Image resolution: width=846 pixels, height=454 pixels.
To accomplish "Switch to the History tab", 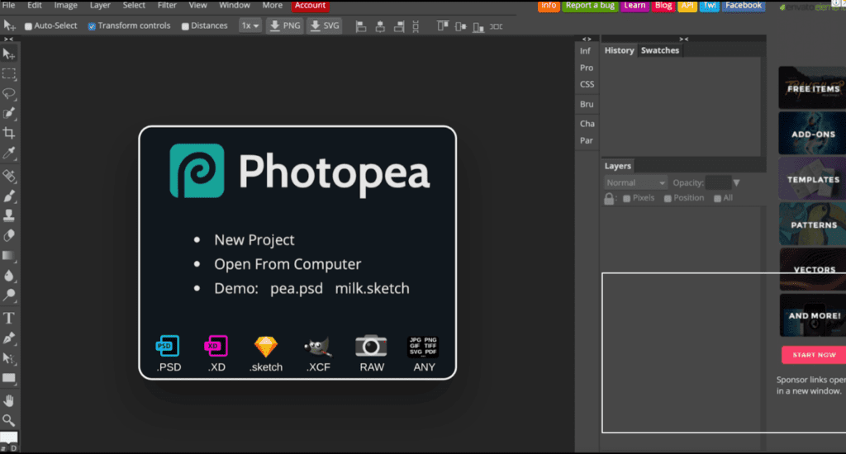I will coord(619,50).
